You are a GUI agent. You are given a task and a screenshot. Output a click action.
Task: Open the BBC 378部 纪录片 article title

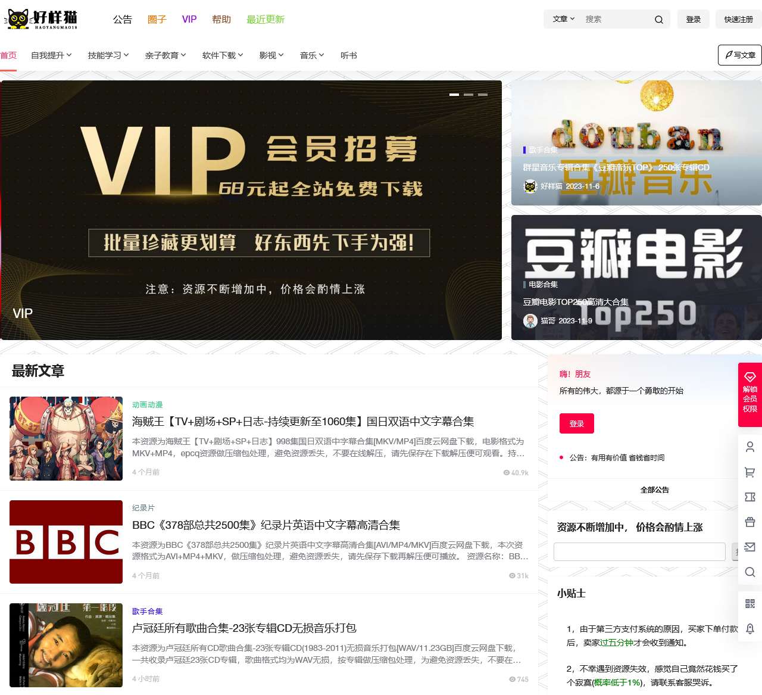[x=266, y=525]
